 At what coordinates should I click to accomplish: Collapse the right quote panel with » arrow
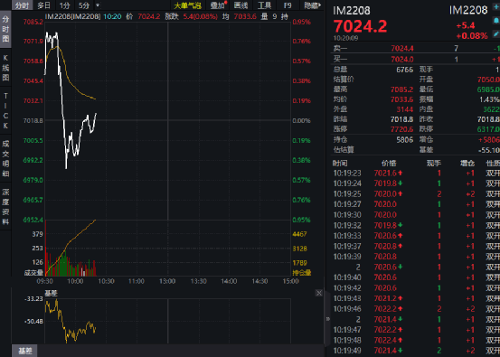[328, 318]
